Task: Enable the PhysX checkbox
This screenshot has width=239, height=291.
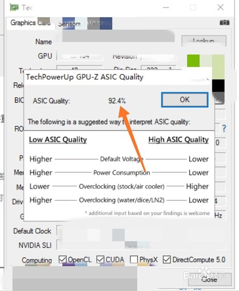Action: tap(134, 259)
